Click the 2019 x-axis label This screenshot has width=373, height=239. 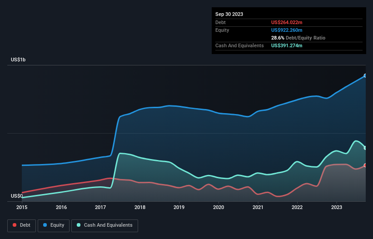179,207
